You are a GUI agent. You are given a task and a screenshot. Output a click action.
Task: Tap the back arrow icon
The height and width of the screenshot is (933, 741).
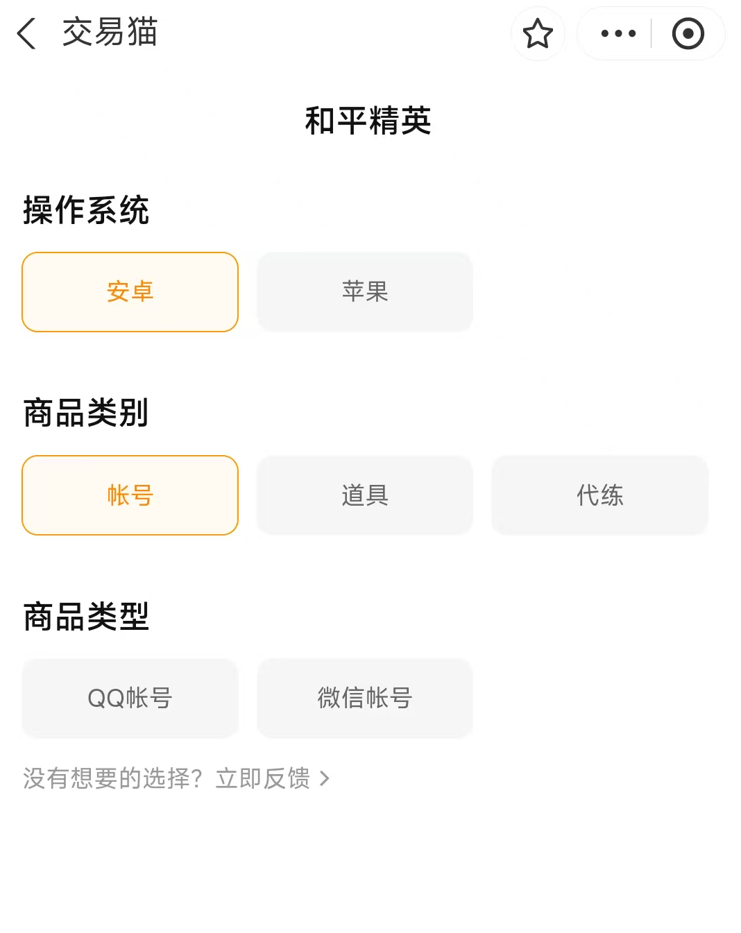click(26, 33)
